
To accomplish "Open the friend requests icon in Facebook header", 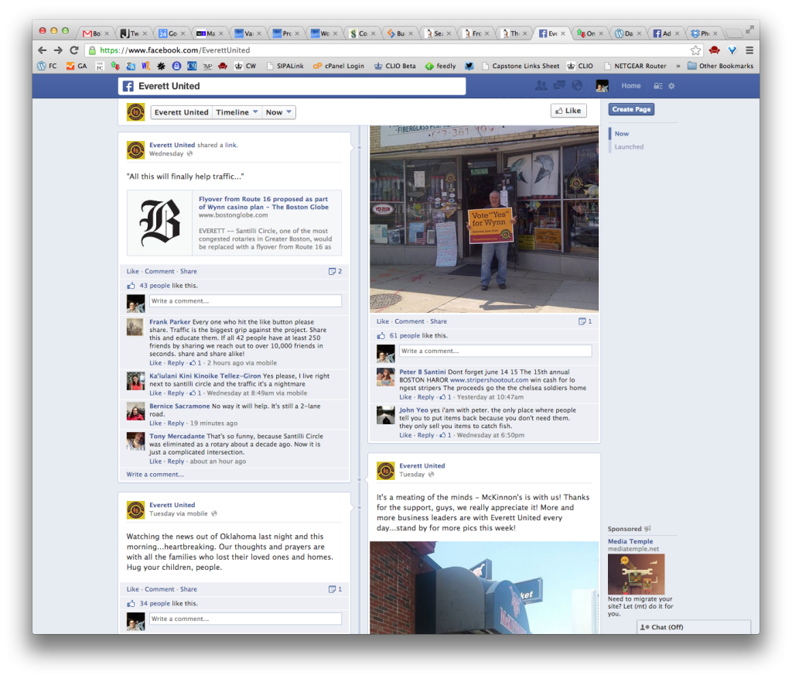I will pos(541,86).
